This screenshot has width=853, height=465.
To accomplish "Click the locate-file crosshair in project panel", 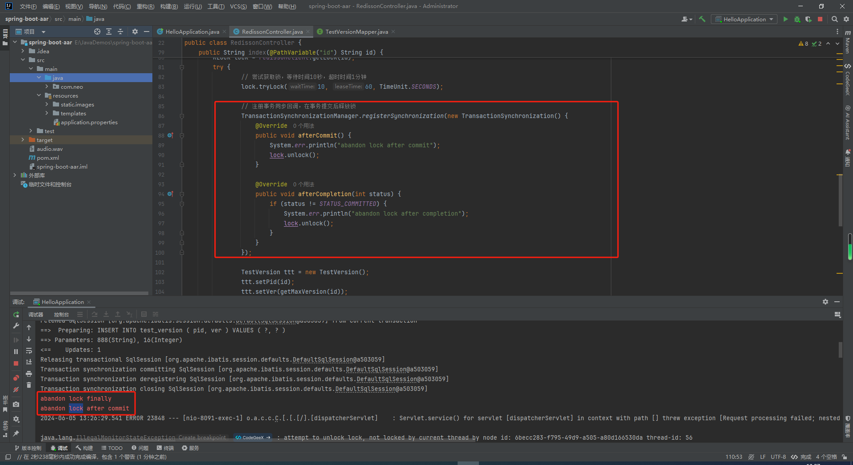I will point(97,32).
